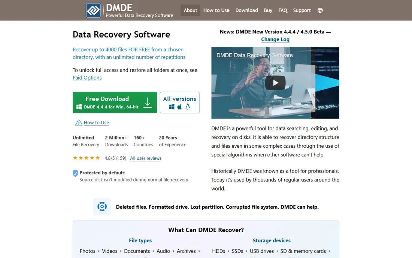Click the '20 Years' of Experience stat
Screen dimensions: 412x258
[172, 141]
